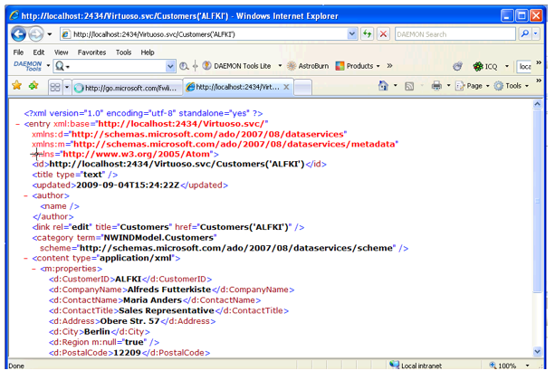The width and height of the screenshot is (555, 380).
Task: Click the Add to Favorites star icon
Action: (x=33, y=85)
